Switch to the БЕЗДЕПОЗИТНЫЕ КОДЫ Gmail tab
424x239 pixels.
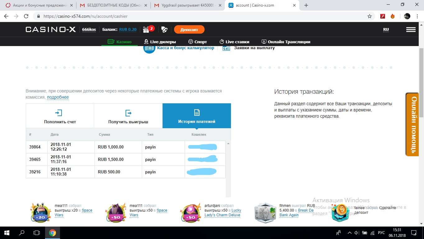click(113, 5)
